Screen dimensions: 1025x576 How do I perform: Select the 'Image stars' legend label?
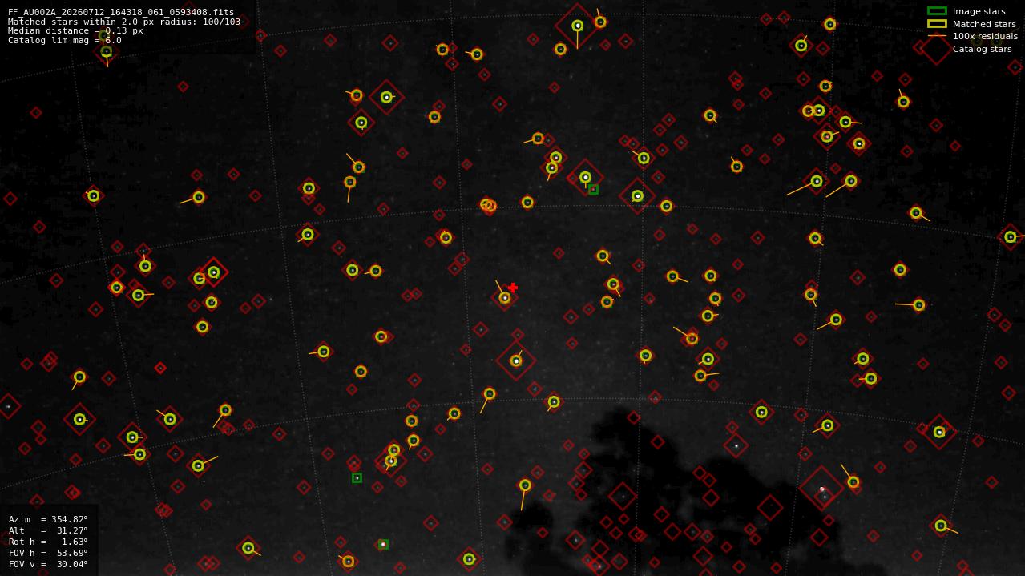[x=979, y=11]
